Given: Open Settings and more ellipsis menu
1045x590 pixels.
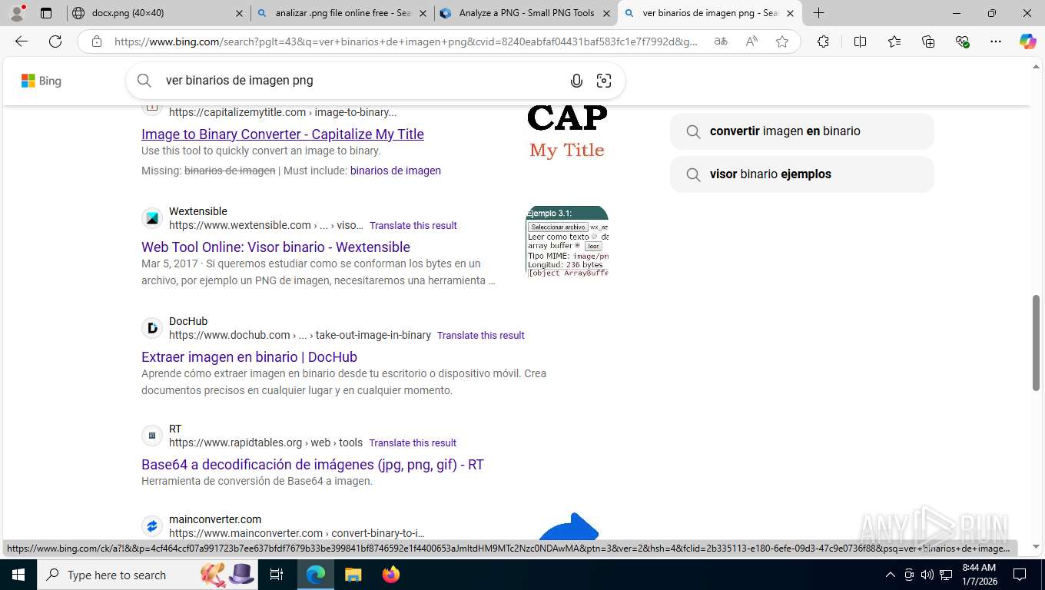Looking at the screenshot, I should tap(996, 41).
